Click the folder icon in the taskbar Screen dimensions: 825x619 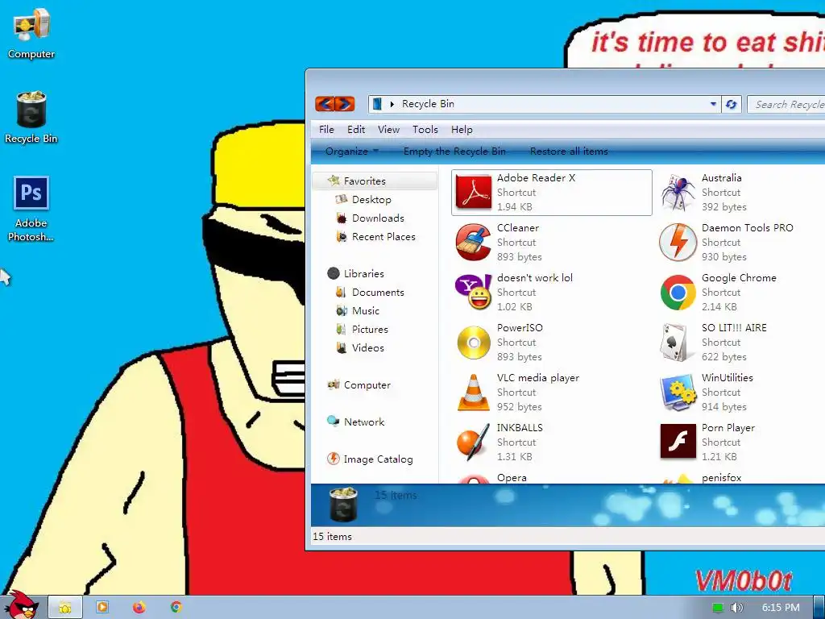[64, 608]
